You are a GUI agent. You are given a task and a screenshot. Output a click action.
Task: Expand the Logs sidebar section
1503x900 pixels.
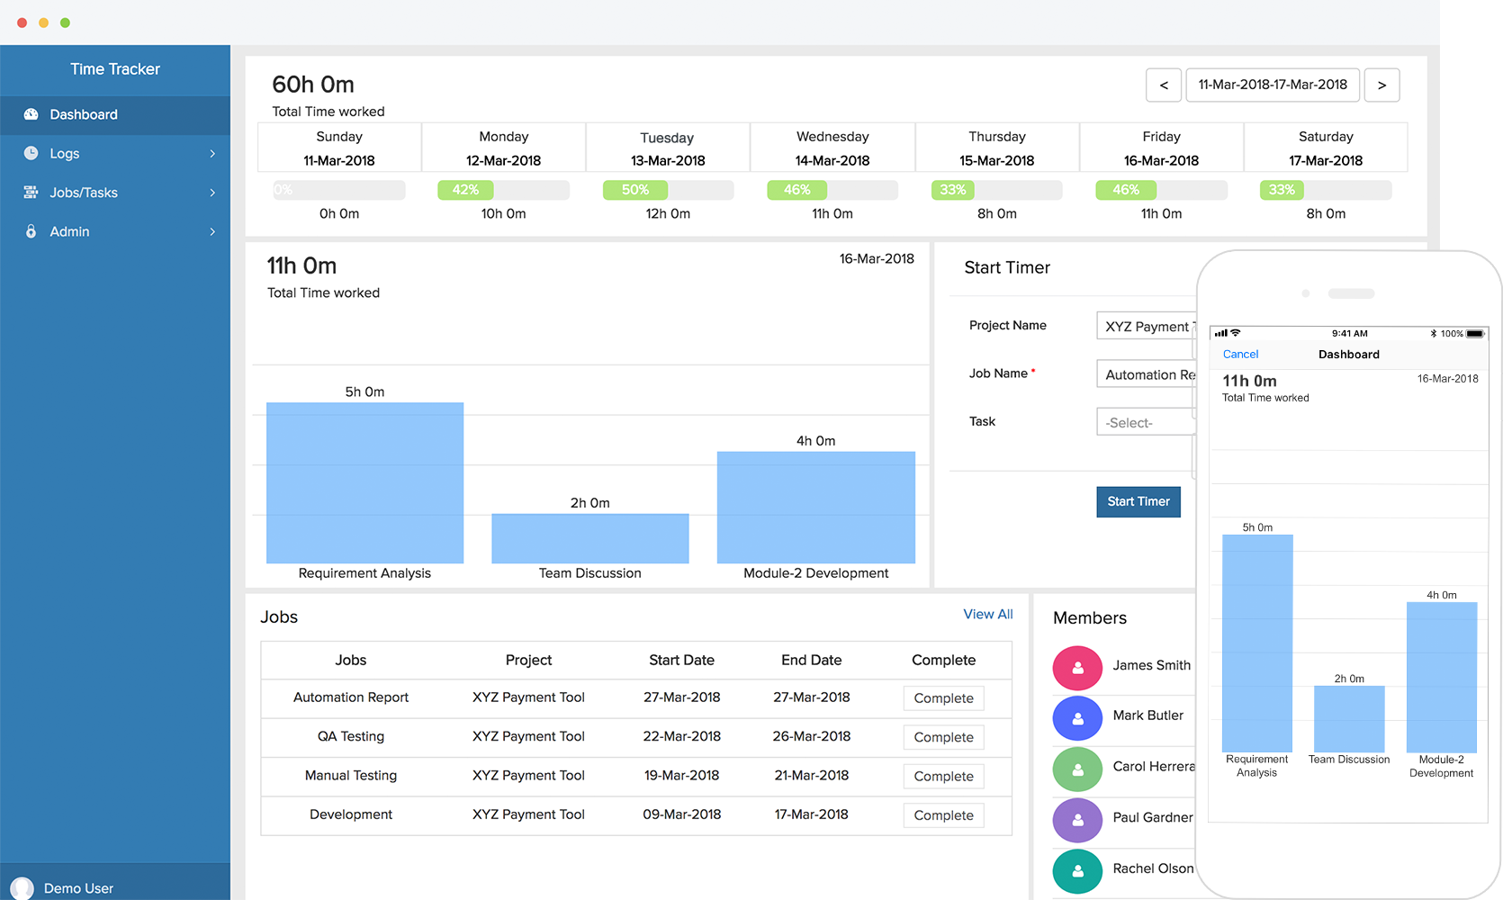tap(213, 153)
